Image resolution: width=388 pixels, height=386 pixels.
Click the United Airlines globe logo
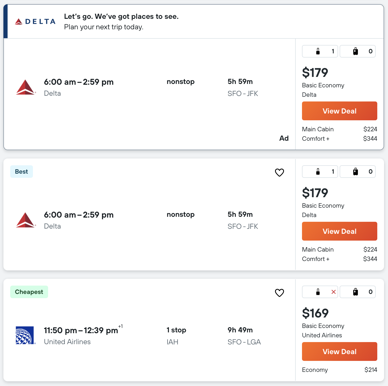pyautogui.click(x=25, y=335)
